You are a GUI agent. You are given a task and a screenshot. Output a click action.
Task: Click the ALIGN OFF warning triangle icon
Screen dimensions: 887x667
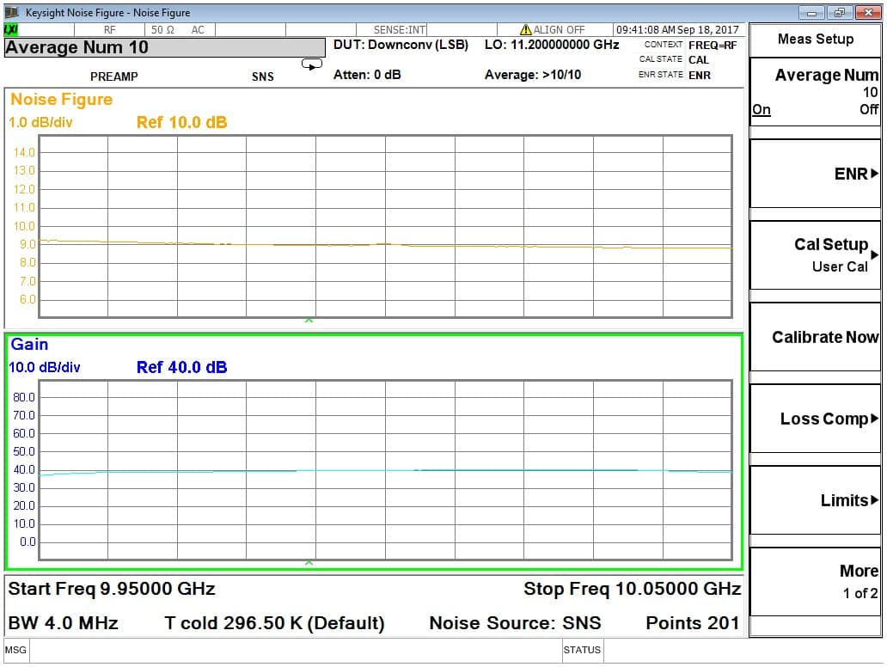[x=525, y=29]
